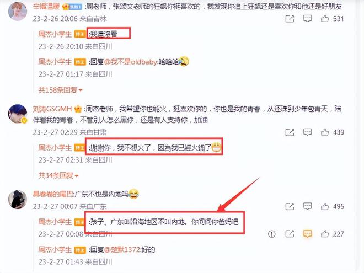
Task: Click 周杰小学生 name in 我還沒看 reply
Action: 55,34
